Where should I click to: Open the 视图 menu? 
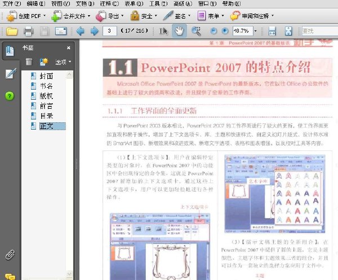(x=61, y=3)
